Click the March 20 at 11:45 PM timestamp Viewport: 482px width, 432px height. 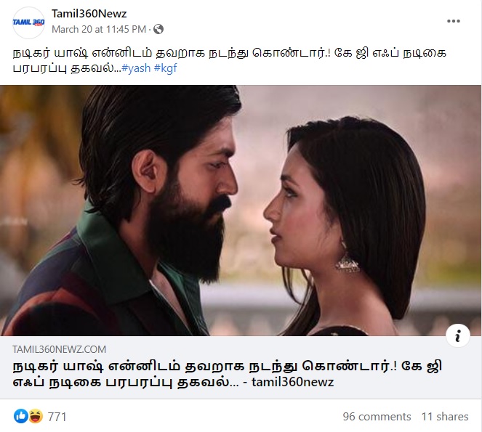click(99, 29)
